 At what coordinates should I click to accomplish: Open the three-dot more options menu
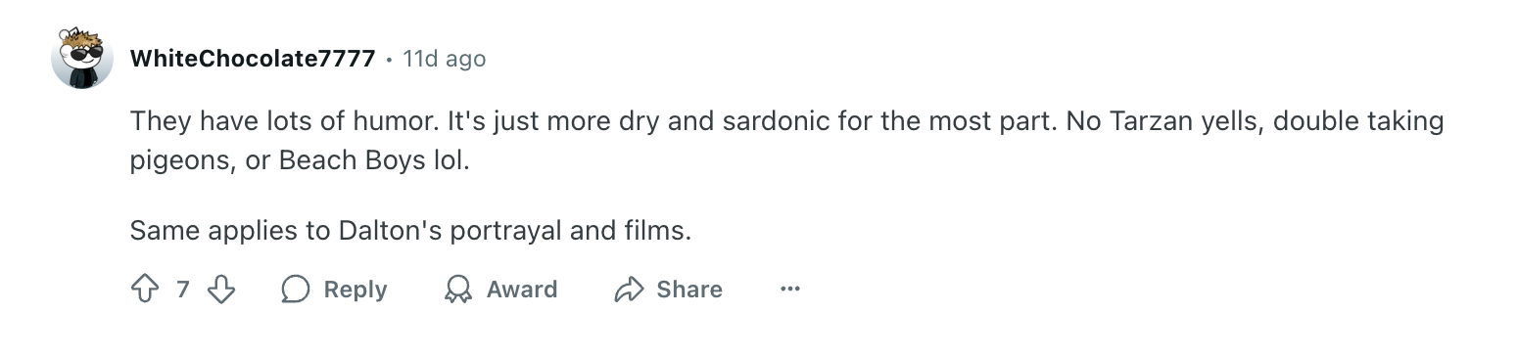[790, 290]
